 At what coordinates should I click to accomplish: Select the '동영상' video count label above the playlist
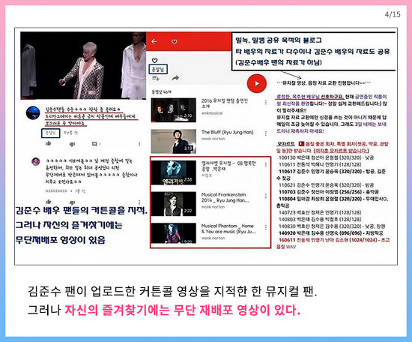pos(161,91)
